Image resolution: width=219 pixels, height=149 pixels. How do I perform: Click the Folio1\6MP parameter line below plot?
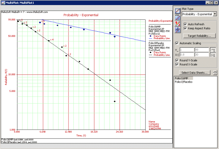click(17, 140)
